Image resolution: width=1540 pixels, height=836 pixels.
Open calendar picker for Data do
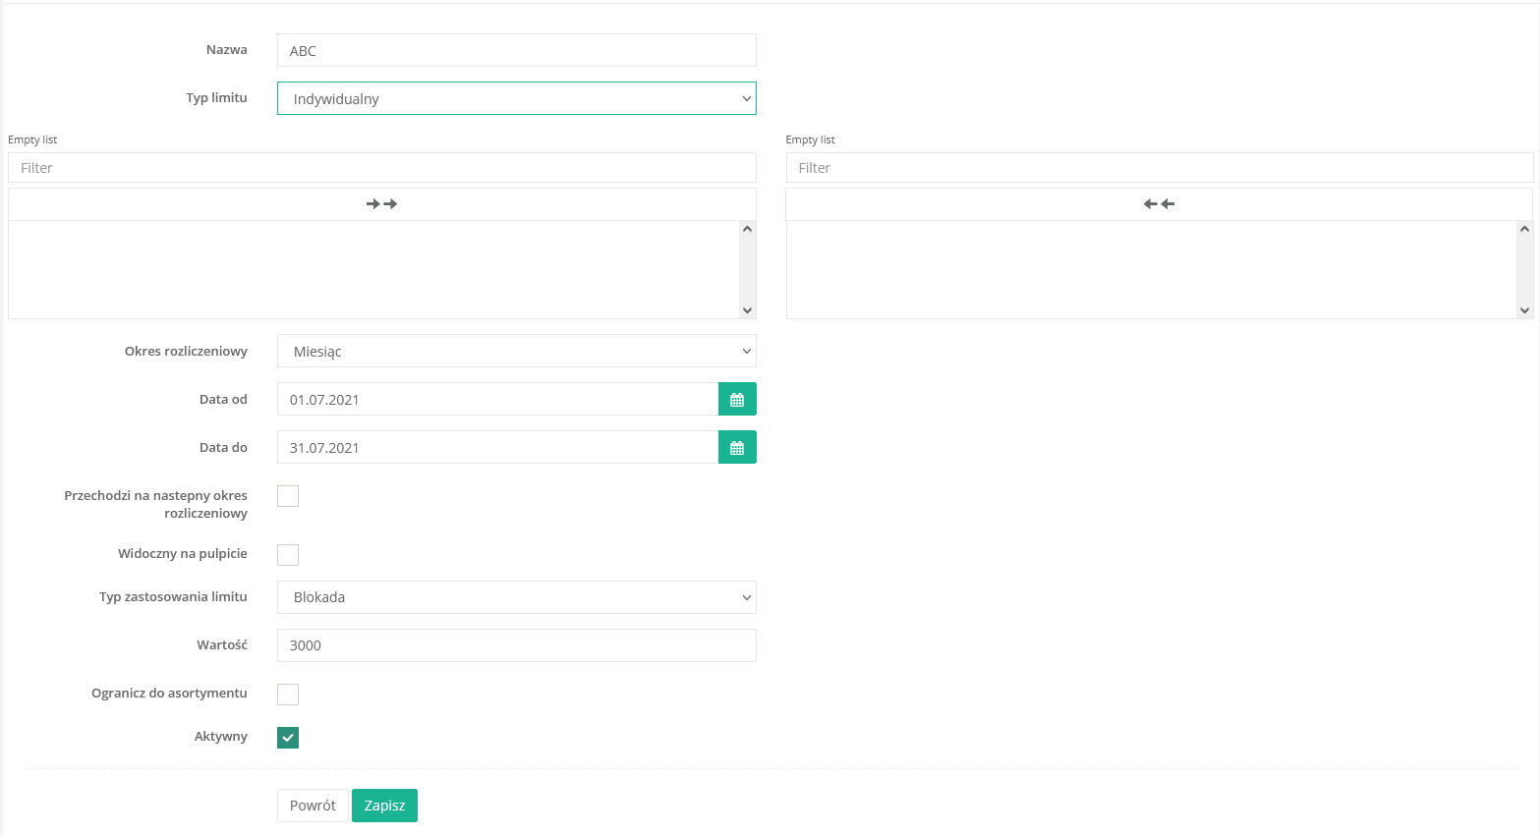point(737,448)
